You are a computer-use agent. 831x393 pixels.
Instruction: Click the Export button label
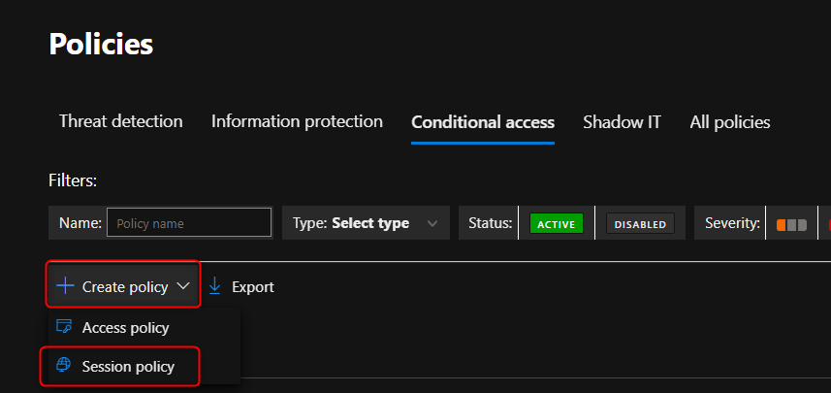(253, 287)
